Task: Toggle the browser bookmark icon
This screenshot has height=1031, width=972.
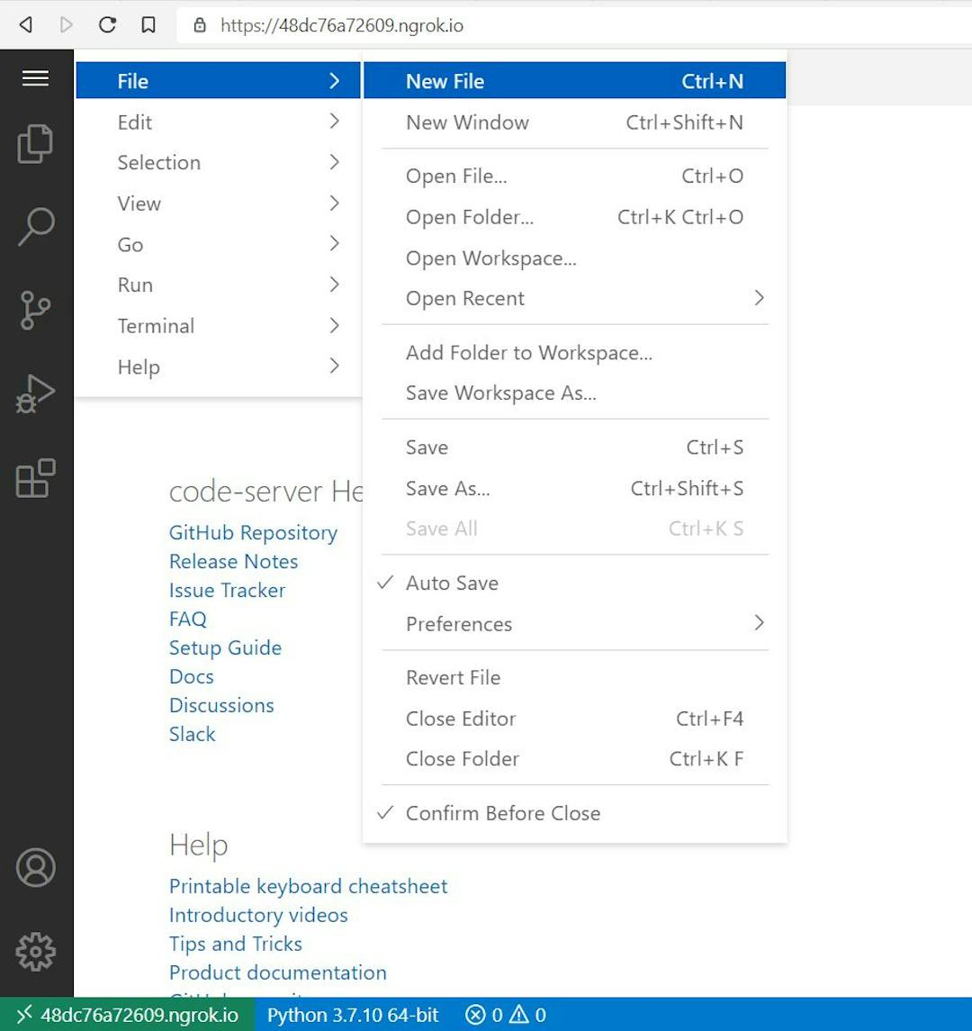Action: click(148, 25)
